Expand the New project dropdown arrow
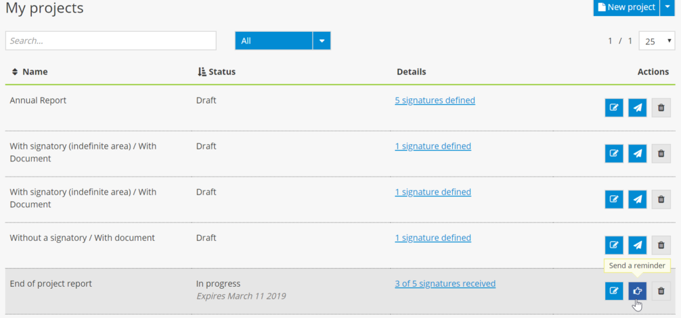The height and width of the screenshot is (318, 681). (x=668, y=7)
